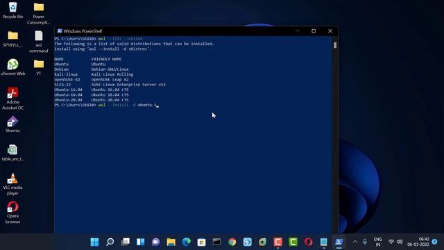Minimize the Windows PowerShell window
Image resolution: width=444 pixels, height=250 pixels.
pos(298,31)
